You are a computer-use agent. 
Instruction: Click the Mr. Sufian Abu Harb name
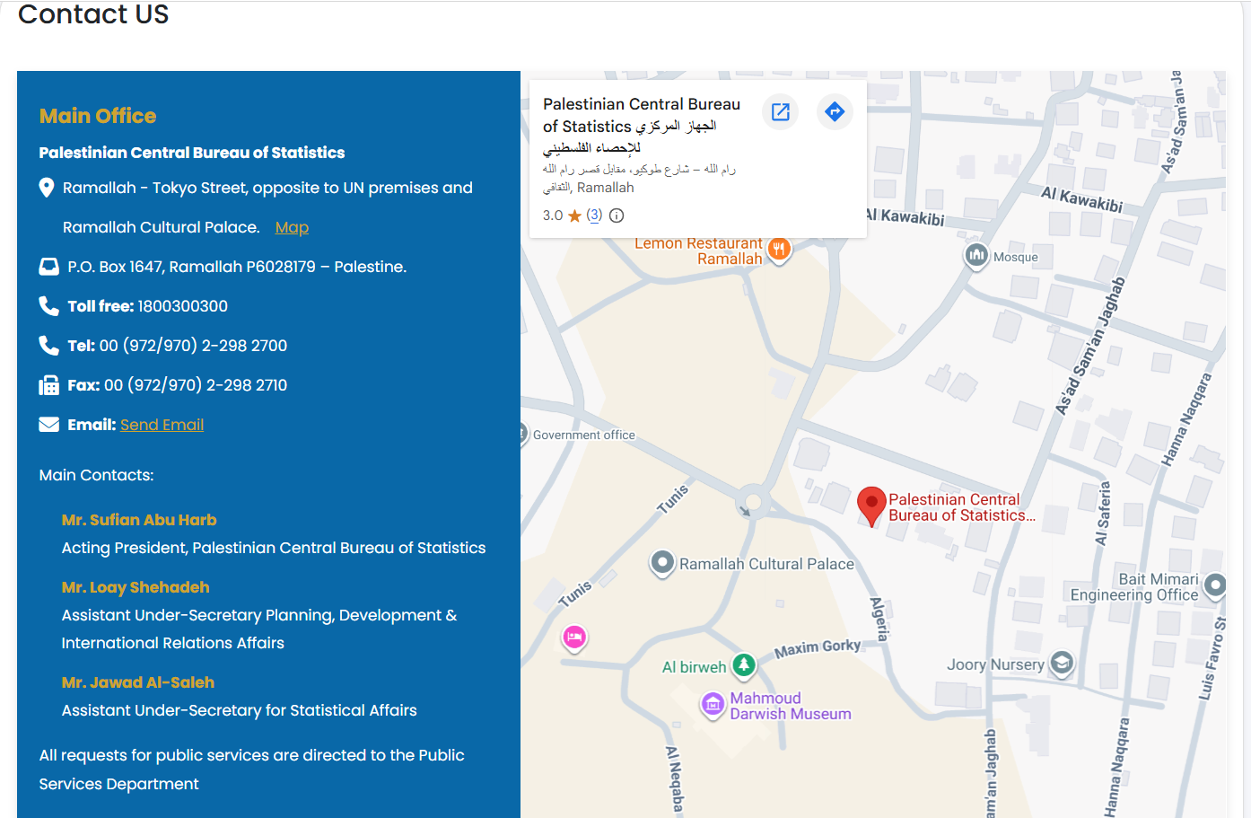pos(139,520)
